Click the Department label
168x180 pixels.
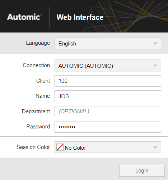tap(36, 111)
